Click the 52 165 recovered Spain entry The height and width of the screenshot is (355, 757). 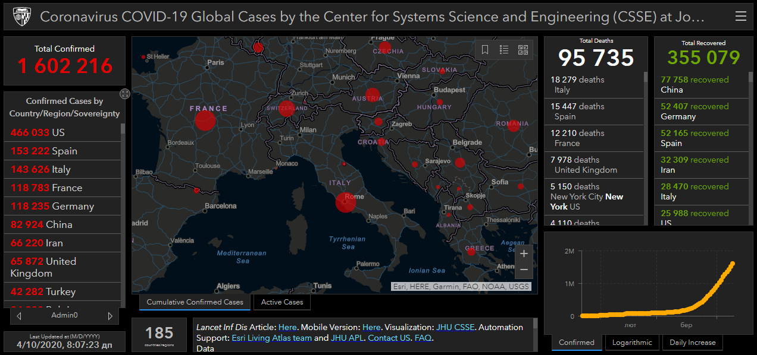pyautogui.click(x=702, y=138)
